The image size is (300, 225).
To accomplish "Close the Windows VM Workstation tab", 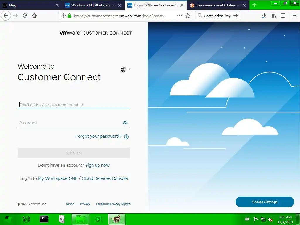I will (120, 5).
